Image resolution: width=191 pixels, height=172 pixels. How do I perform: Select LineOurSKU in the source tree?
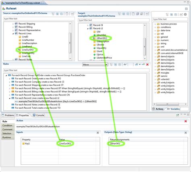(x=28, y=50)
